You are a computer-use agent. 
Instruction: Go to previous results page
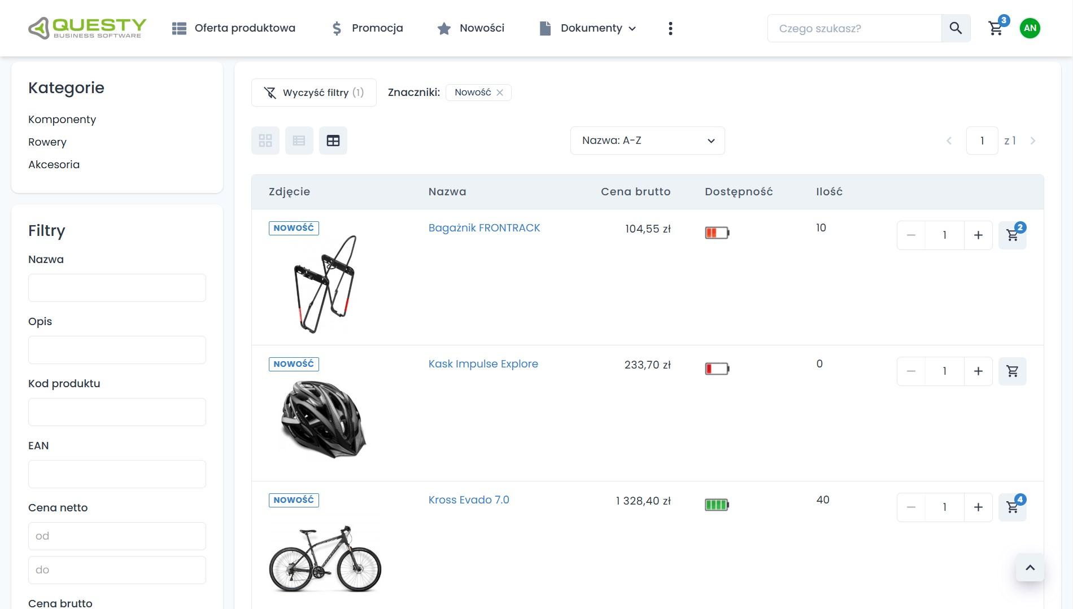[x=949, y=141]
